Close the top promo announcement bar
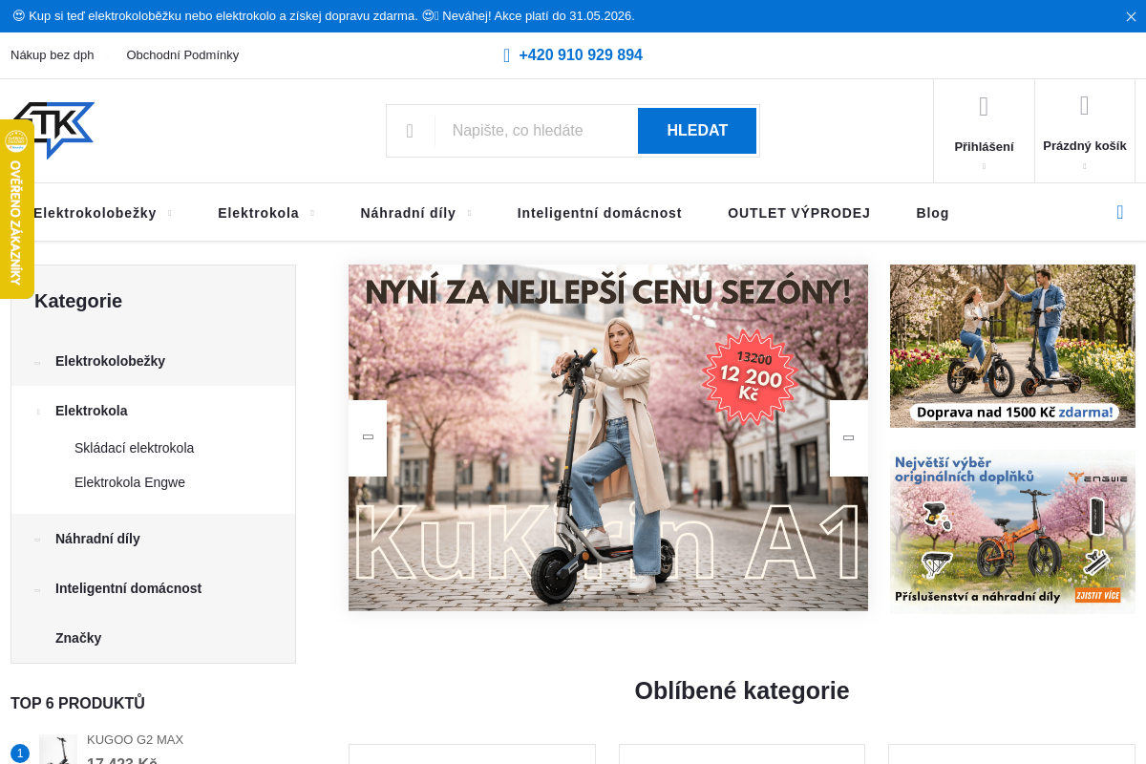 click(1131, 16)
